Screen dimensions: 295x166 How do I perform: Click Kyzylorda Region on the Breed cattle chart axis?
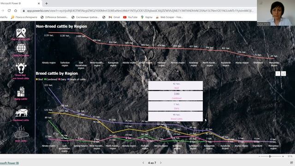coord(225,147)
